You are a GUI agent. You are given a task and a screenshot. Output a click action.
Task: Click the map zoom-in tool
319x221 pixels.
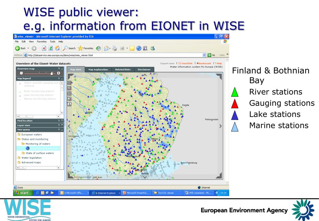pyautogui.click(x=69, y=83)
